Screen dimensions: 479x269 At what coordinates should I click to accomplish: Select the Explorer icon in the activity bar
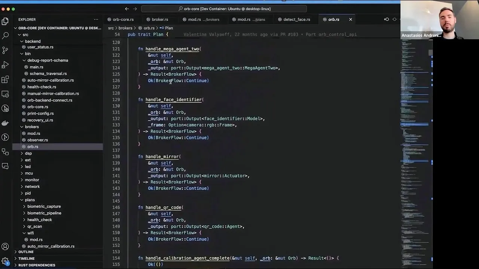pyautogui.click(x=5, y=21)
